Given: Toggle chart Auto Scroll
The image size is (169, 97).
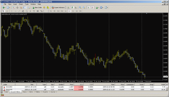Looking at the screenshot, I should pos(88,8).
